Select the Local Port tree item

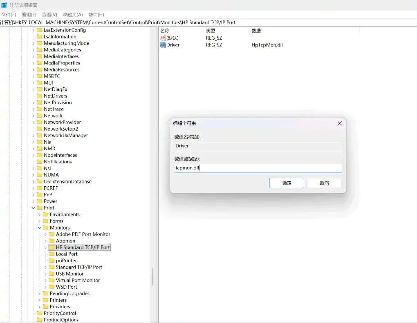coord(67,254)
